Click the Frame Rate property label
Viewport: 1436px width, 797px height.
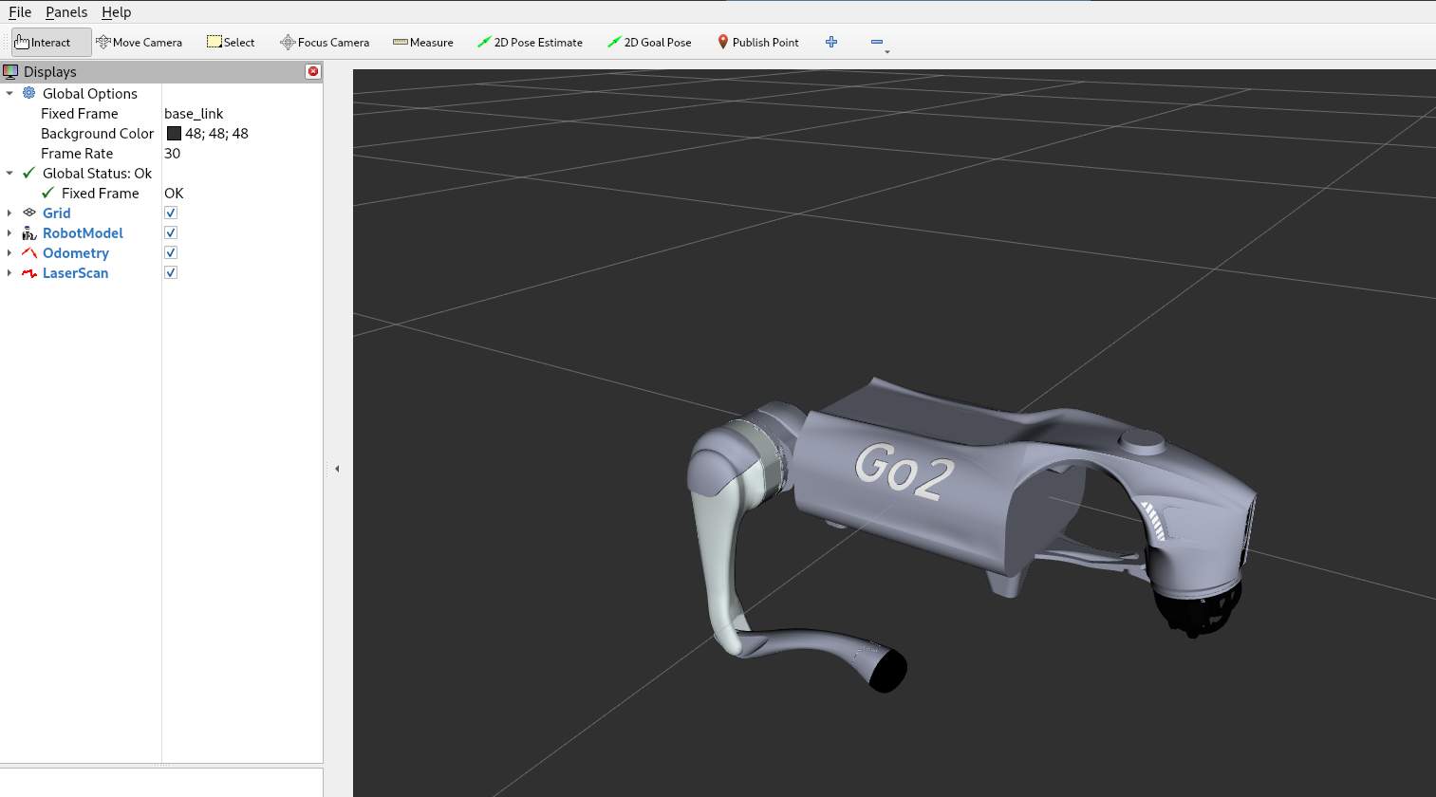click(x=77, y=153)
